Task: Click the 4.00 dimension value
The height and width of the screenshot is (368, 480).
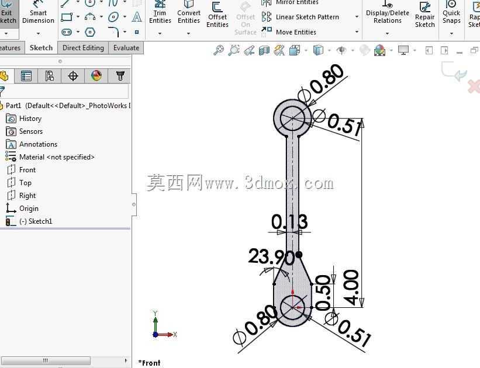Action: pyautogui.click(x=351, y=288)
